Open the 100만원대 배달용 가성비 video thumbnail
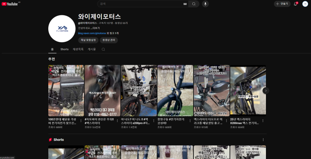311x159 pixels. (66, 90)
